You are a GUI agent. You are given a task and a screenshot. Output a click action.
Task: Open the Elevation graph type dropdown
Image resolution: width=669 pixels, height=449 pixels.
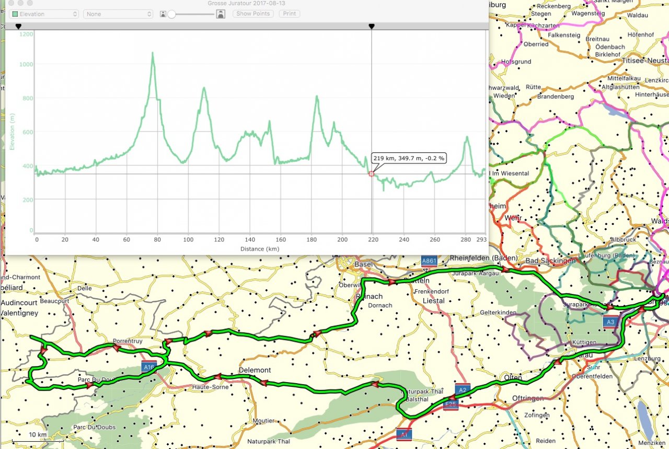[x=44, y=14]
